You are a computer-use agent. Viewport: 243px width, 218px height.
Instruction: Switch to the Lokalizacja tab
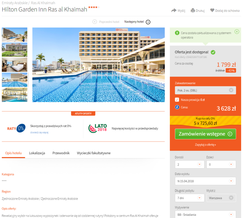37,153
